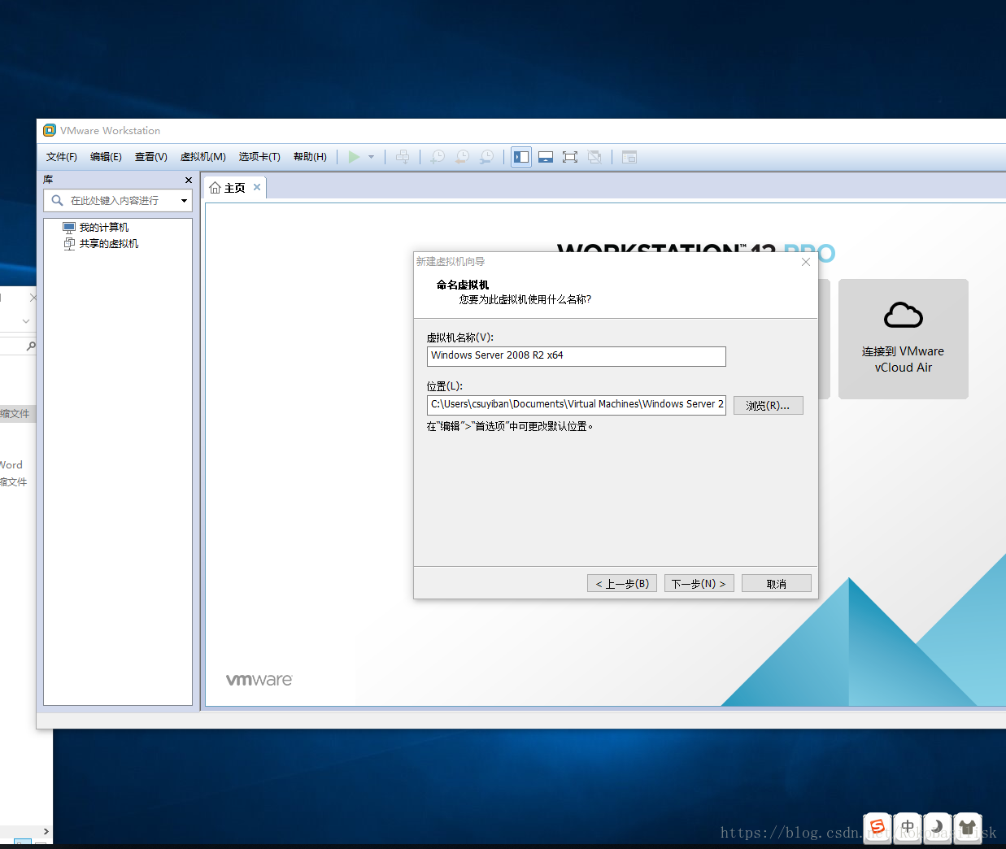The image size is (1006, 849).
Task: Click the Unity mode toolbar icon
Action: (594, 157)
